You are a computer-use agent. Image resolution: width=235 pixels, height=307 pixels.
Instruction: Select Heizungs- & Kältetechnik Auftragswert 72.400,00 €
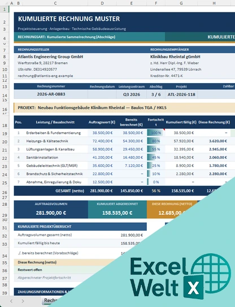(x=102, y=141)
